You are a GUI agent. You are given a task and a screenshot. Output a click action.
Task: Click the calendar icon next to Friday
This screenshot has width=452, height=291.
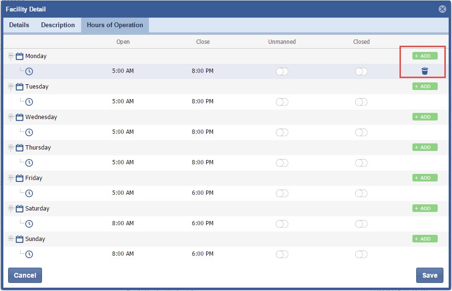click(20, 178)
